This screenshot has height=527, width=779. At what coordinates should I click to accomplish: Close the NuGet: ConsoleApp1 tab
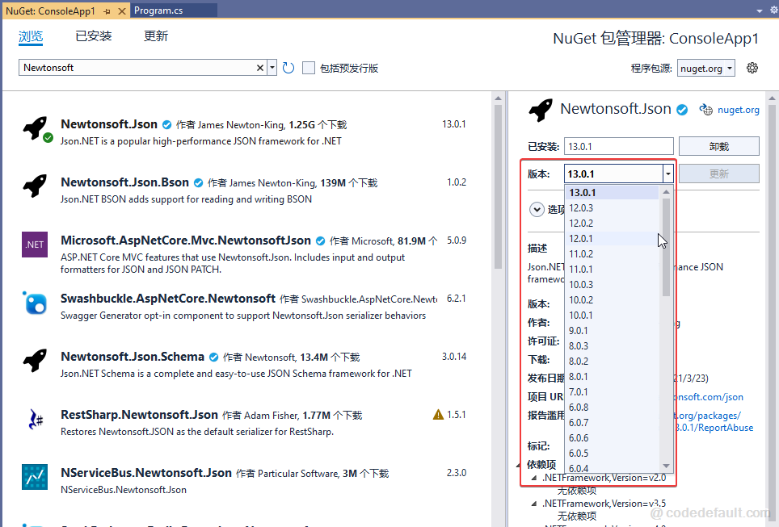tap(122, 11)
